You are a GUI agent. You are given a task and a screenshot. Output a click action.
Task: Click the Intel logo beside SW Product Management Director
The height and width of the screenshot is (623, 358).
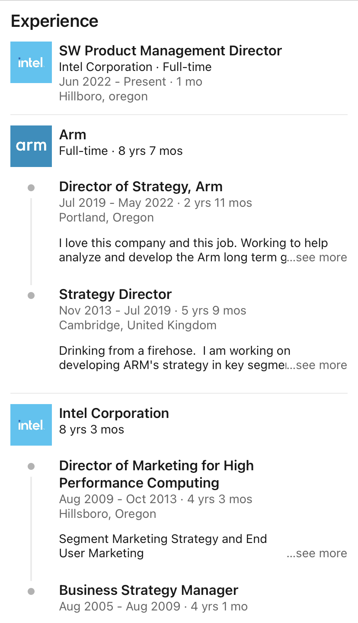31,62
